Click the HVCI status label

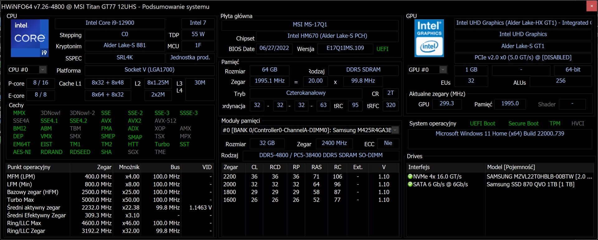578,124
